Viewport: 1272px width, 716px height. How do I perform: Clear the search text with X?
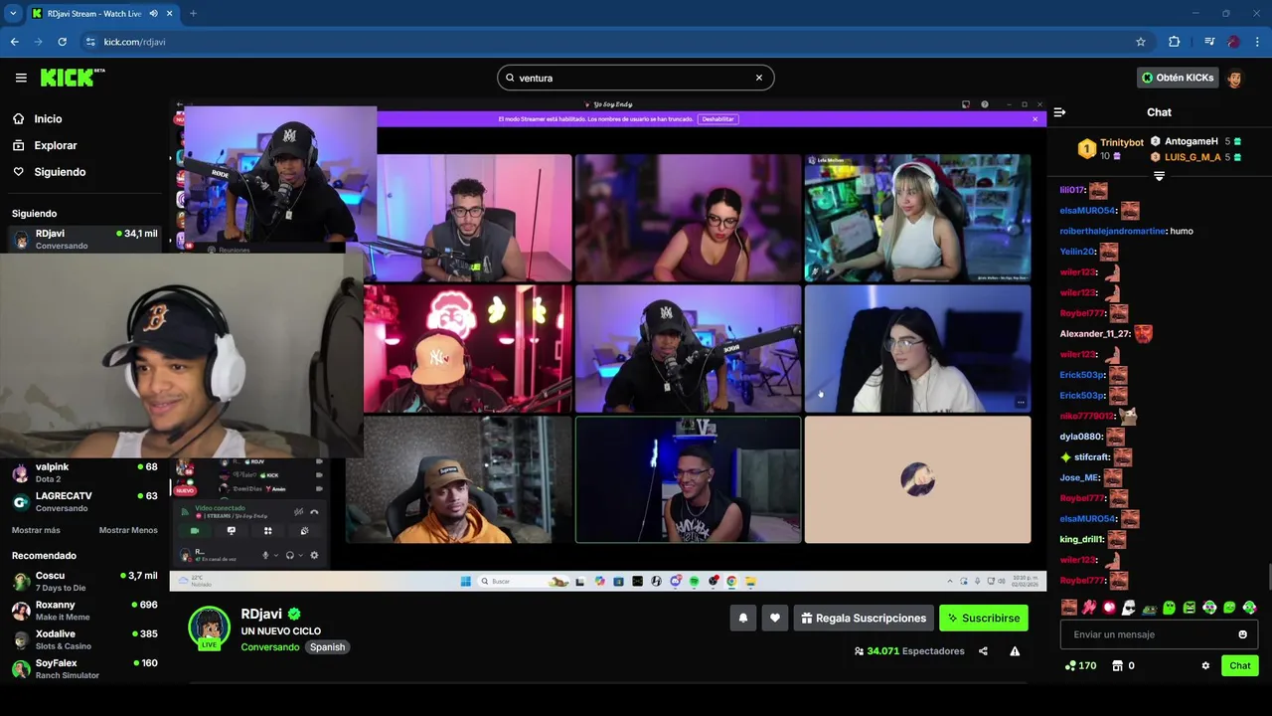pyautogui.click(x=759, y=78)
